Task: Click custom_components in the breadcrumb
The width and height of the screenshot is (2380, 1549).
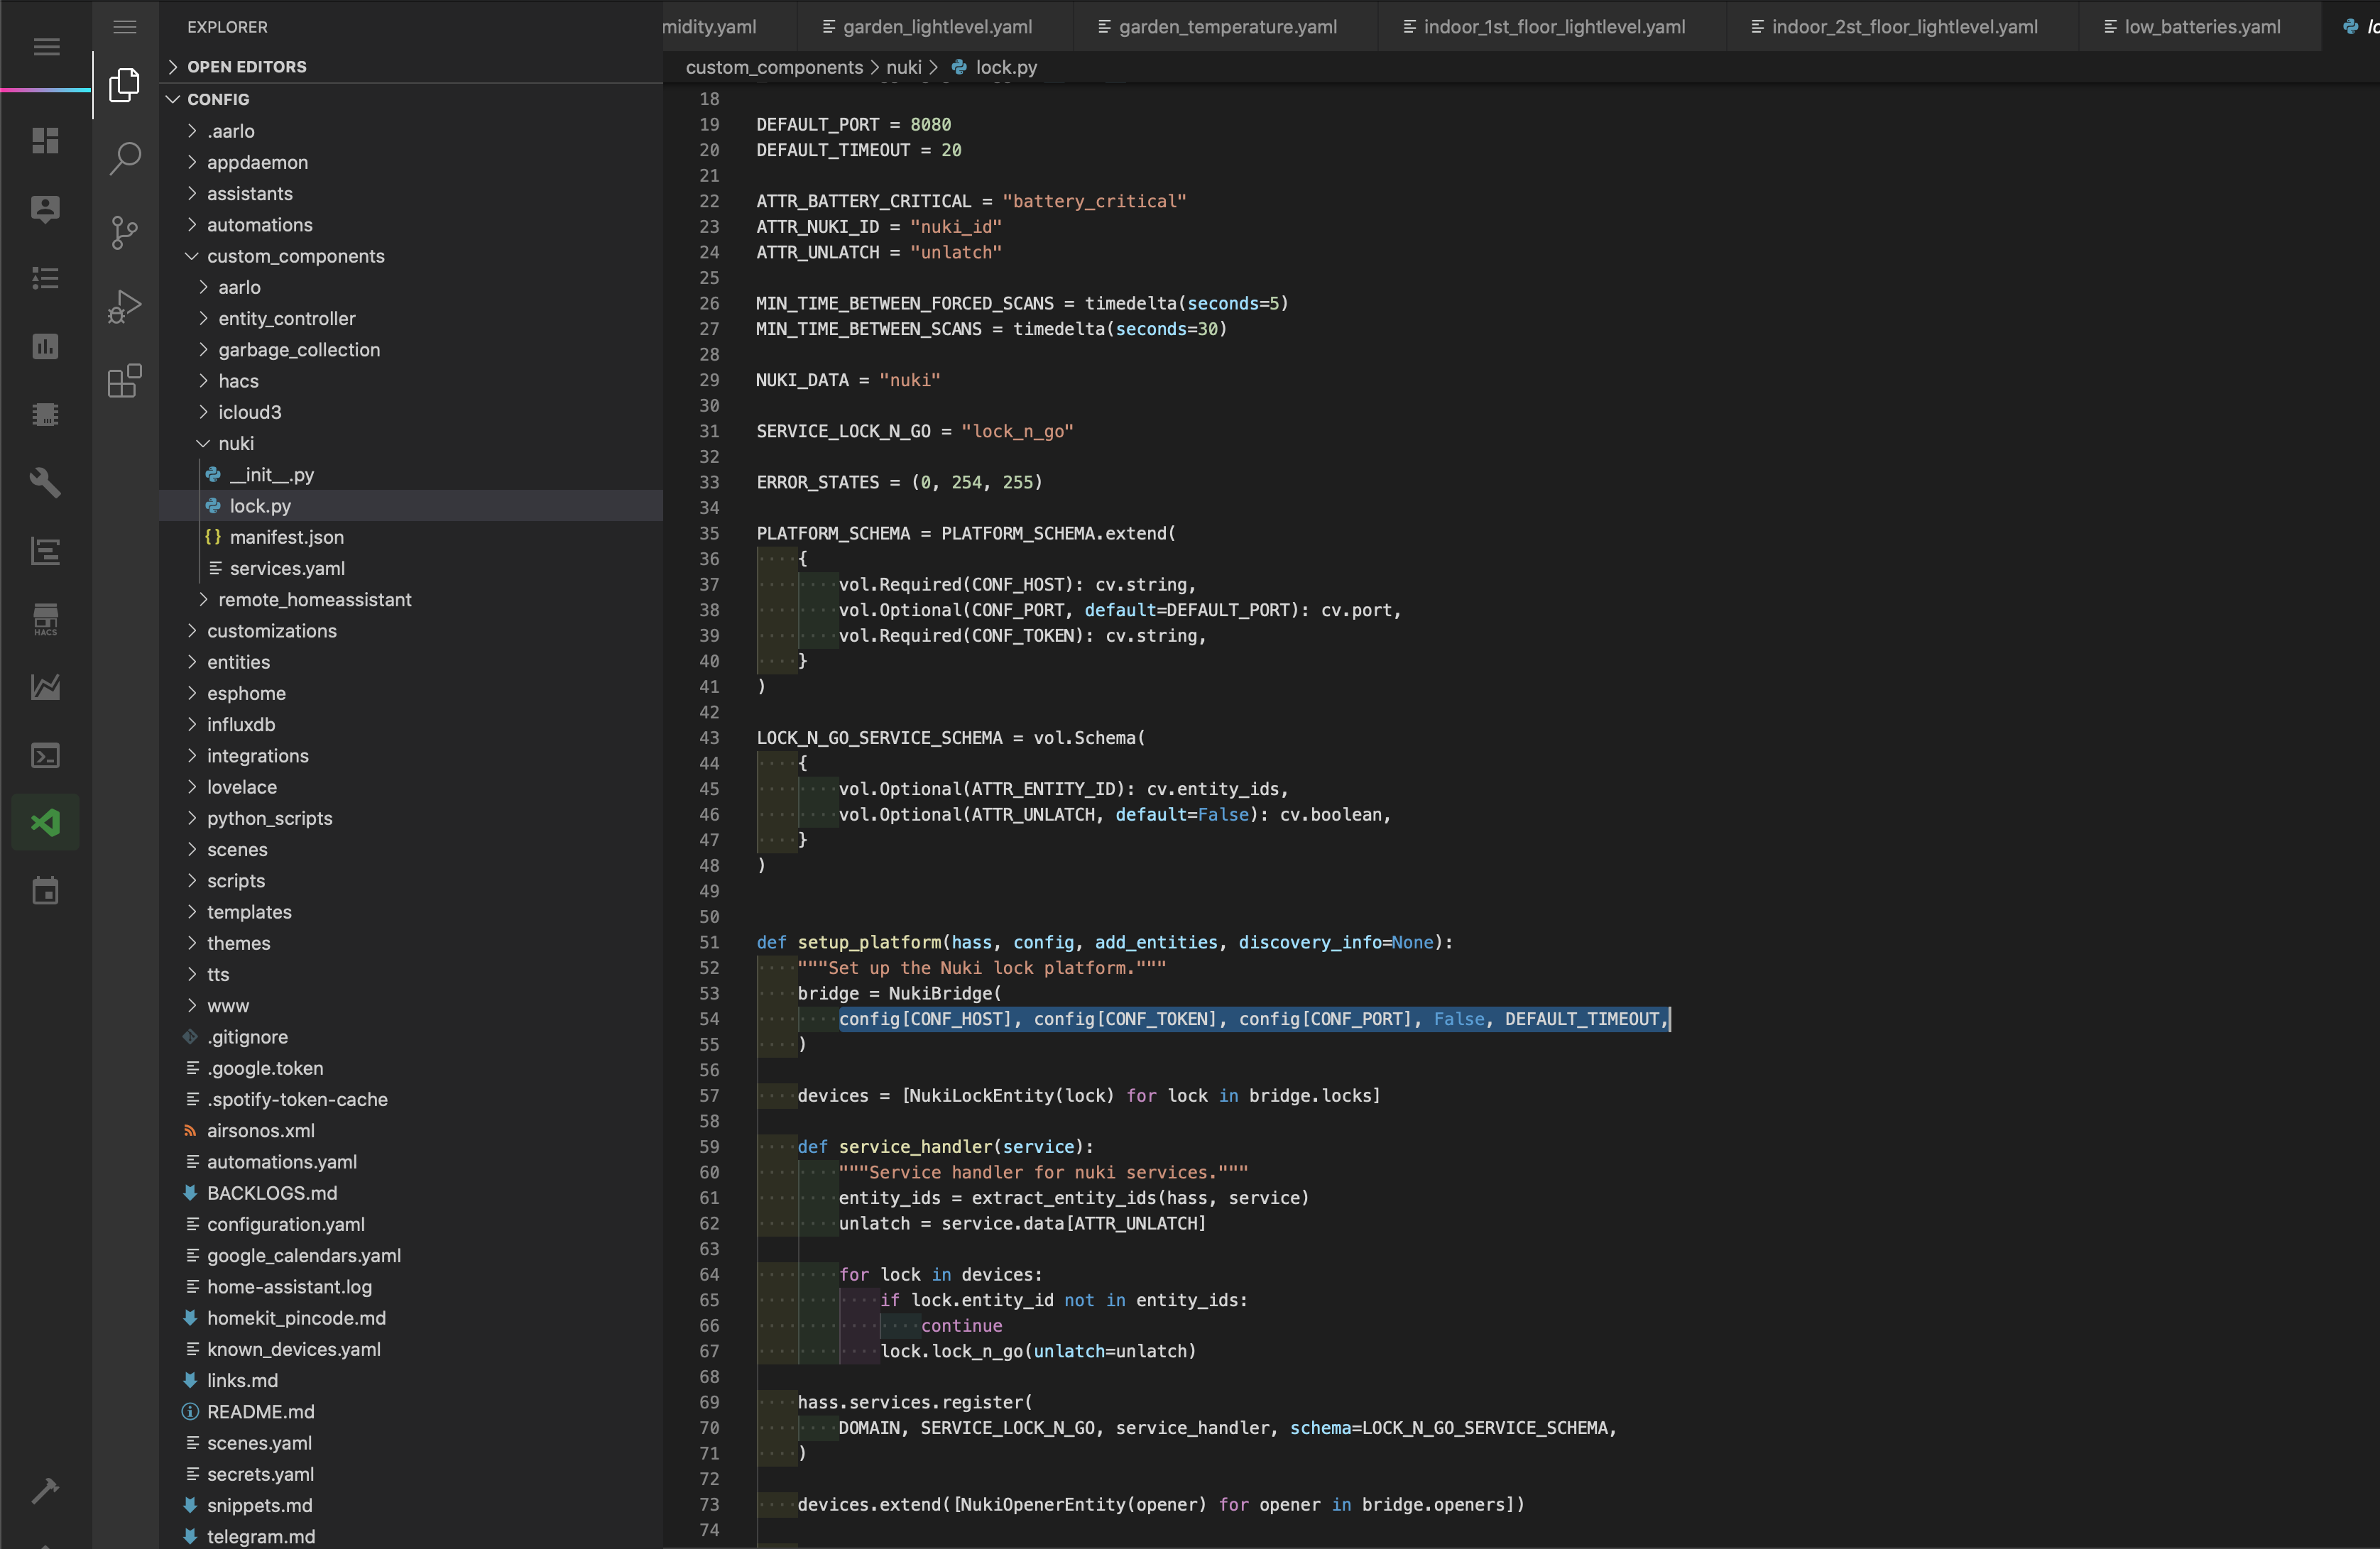Action: [774, 67]
